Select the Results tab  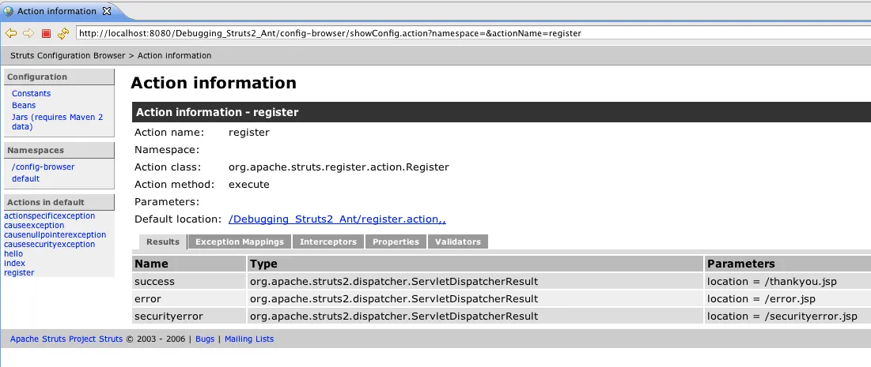point(163,242)
